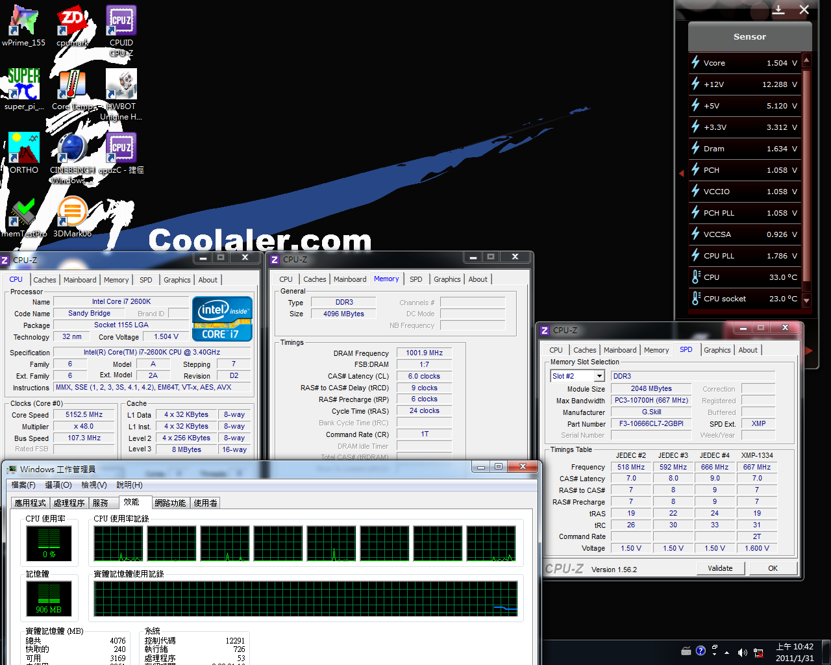Open 檔案(F) menu in Task Manager
831x665 pixels.
(x=23, y=485)
